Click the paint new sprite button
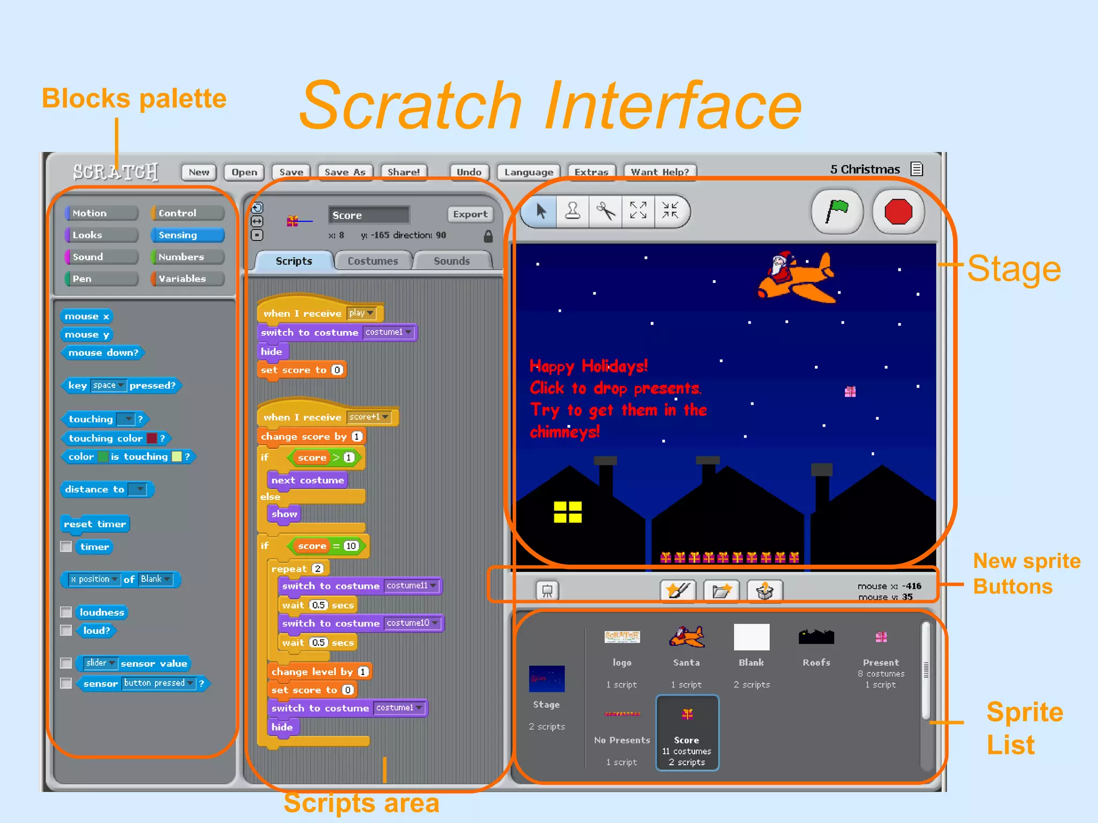Screen dimensions: 1098x823 tap(678, 591)
